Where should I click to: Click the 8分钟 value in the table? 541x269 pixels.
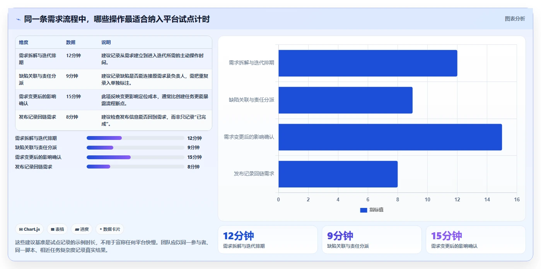click(72, 117)
